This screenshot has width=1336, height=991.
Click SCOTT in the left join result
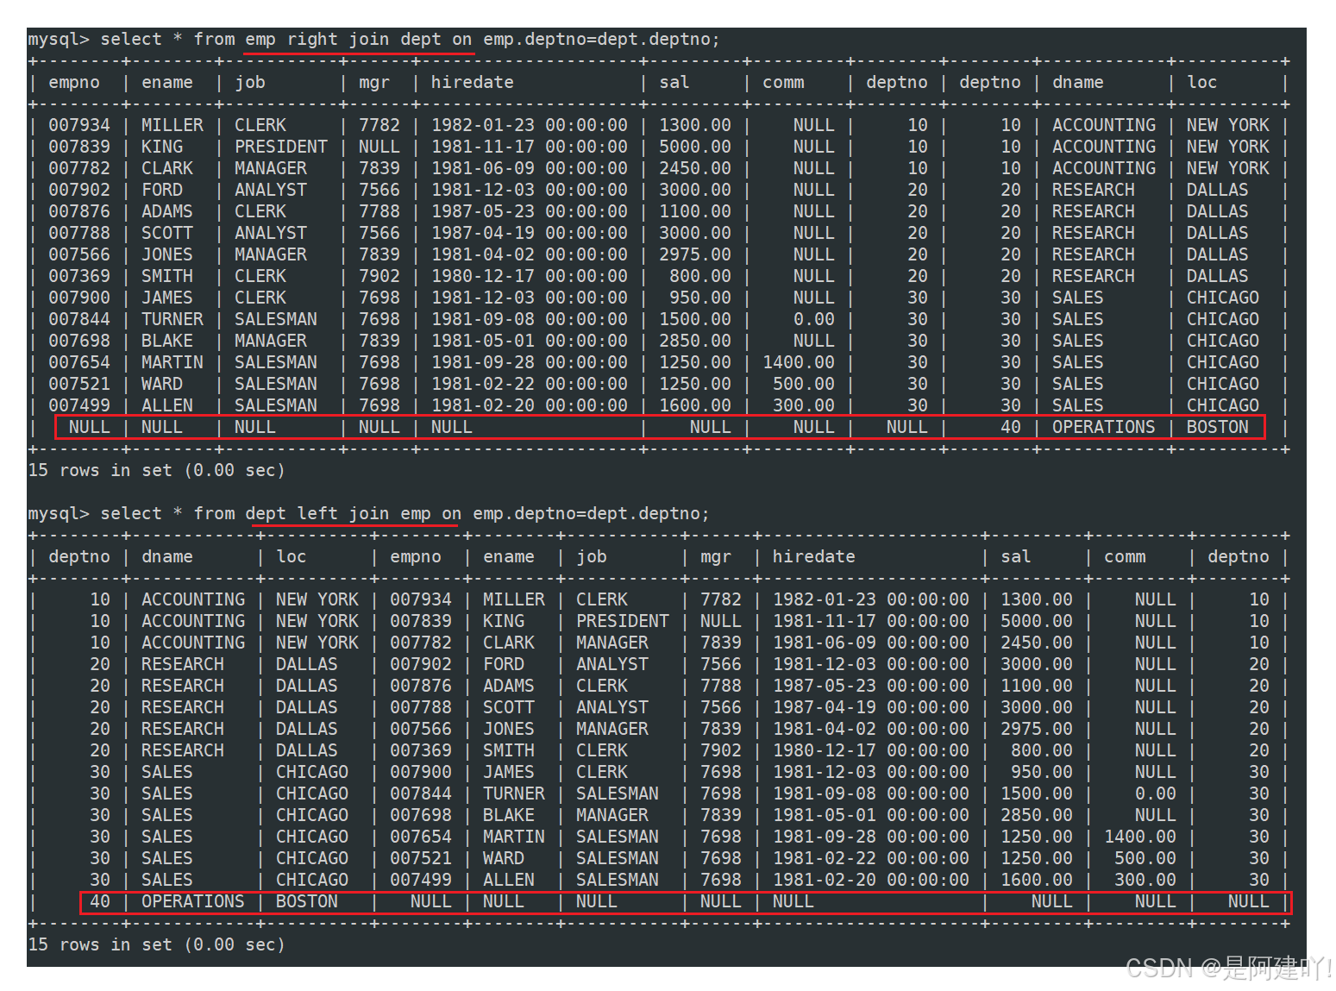509,708
